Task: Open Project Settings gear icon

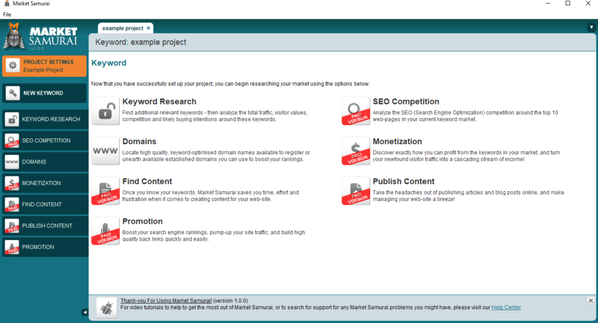Action: tap(13, 65)
